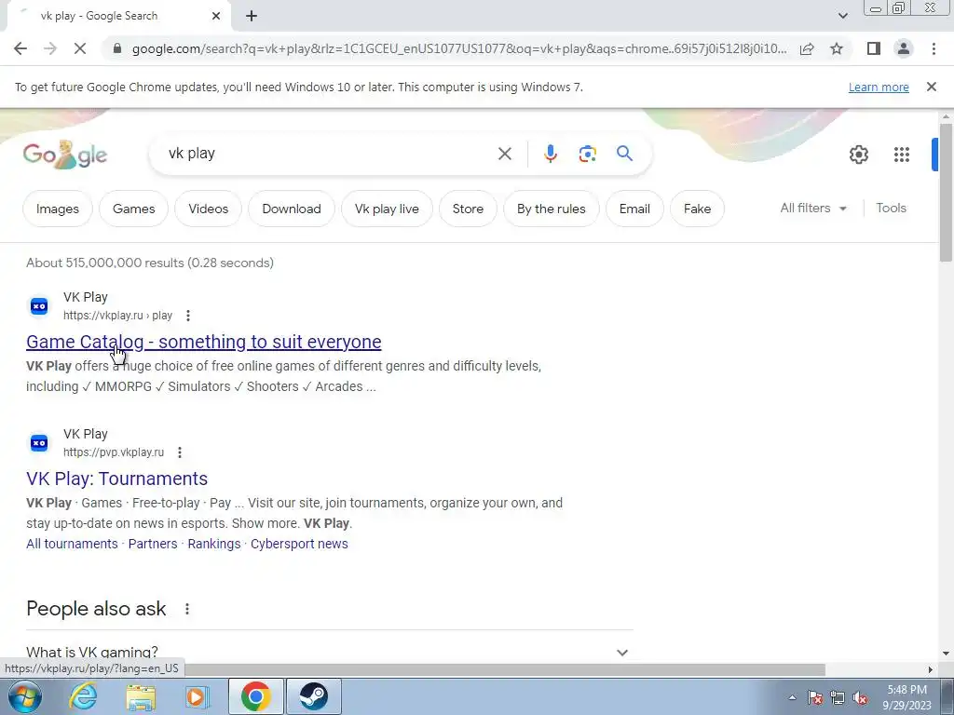This screenshot has height=715, width=954.
Task: Select the By the rules chip
Action: coord(552,209)
